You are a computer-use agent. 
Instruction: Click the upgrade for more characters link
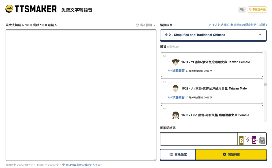[82, 165]
